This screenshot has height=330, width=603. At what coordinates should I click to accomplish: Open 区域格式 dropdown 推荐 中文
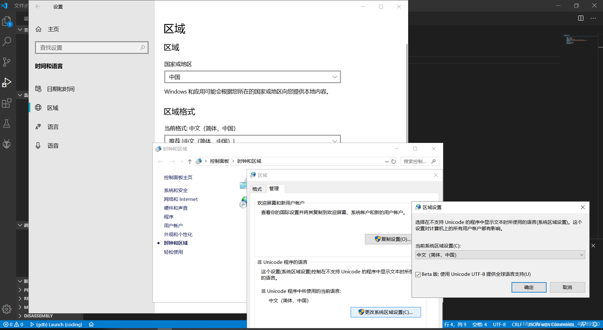(253, 139)
